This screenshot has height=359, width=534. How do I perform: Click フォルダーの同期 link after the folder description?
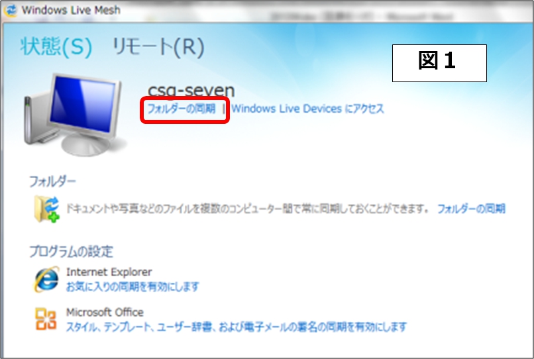click(x=471, y=209)
